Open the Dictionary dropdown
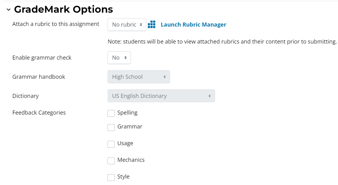338x185 pixels. (x=161, y=96)
